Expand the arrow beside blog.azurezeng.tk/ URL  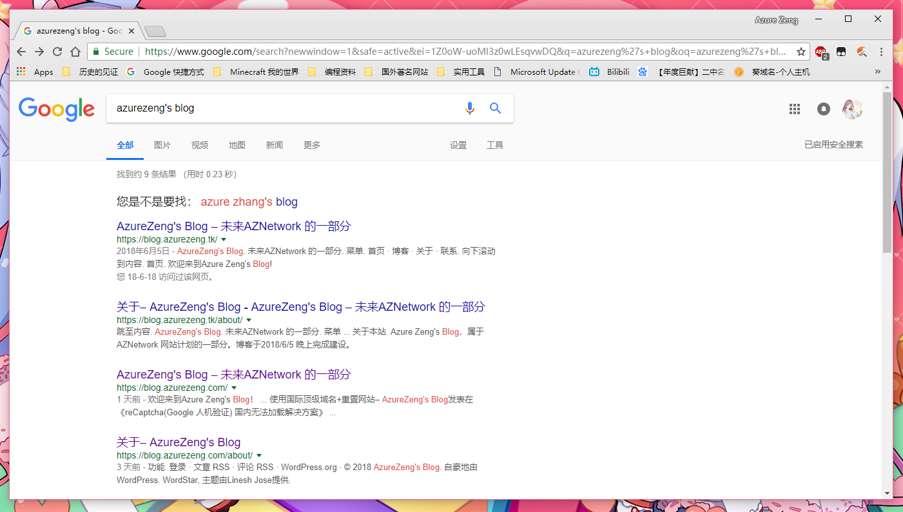click(224, 239)
